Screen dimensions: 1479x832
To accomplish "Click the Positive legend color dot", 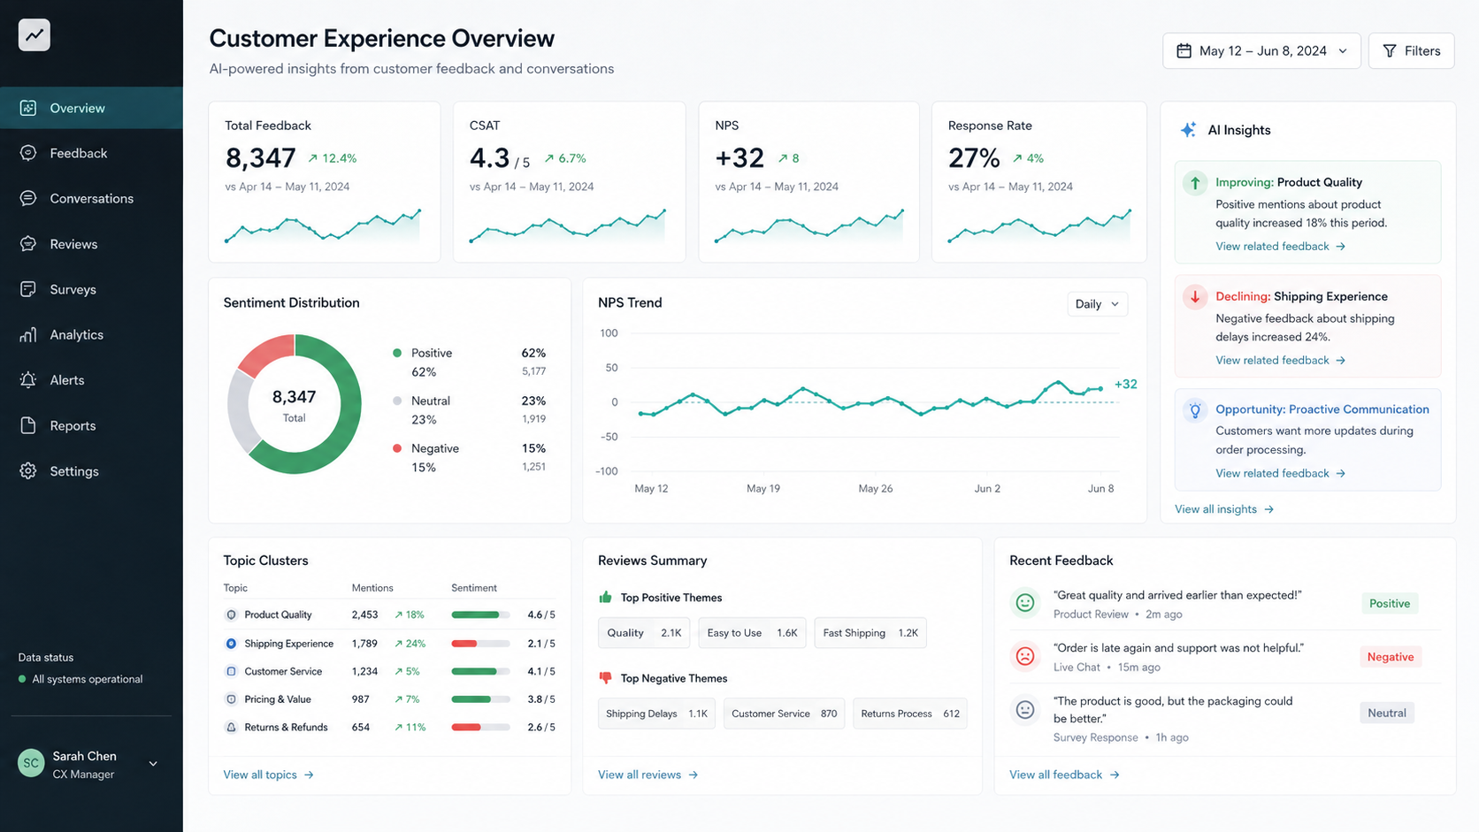I will [397, 353].
